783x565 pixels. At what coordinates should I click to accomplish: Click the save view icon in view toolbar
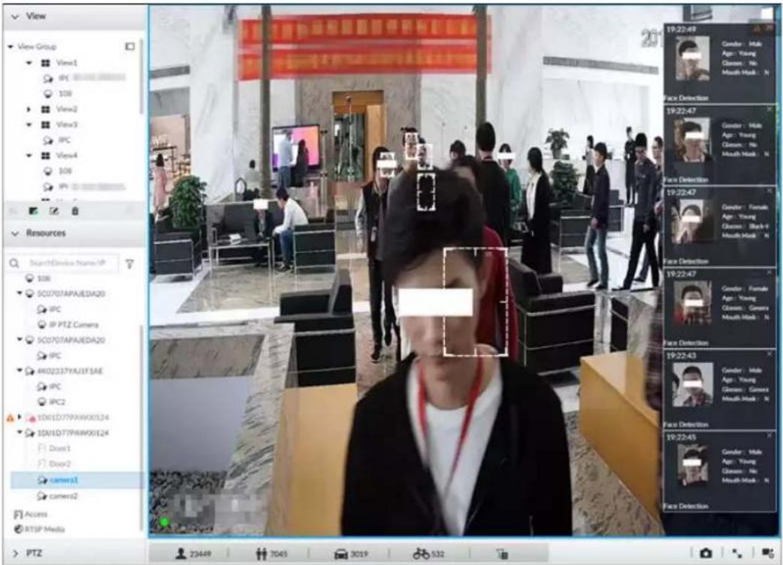pos(34,212)
